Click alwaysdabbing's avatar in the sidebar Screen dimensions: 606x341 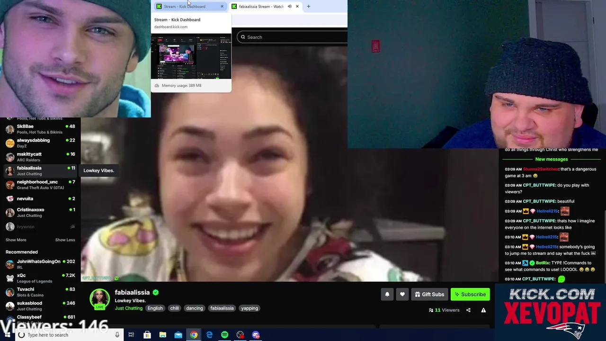(x=9, y=143)
